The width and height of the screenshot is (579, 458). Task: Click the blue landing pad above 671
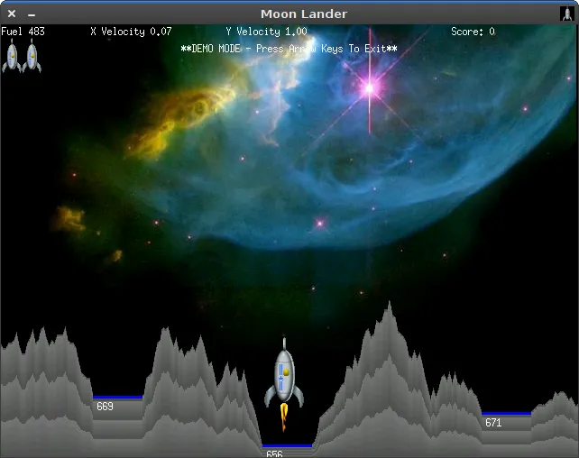[506, 413]
